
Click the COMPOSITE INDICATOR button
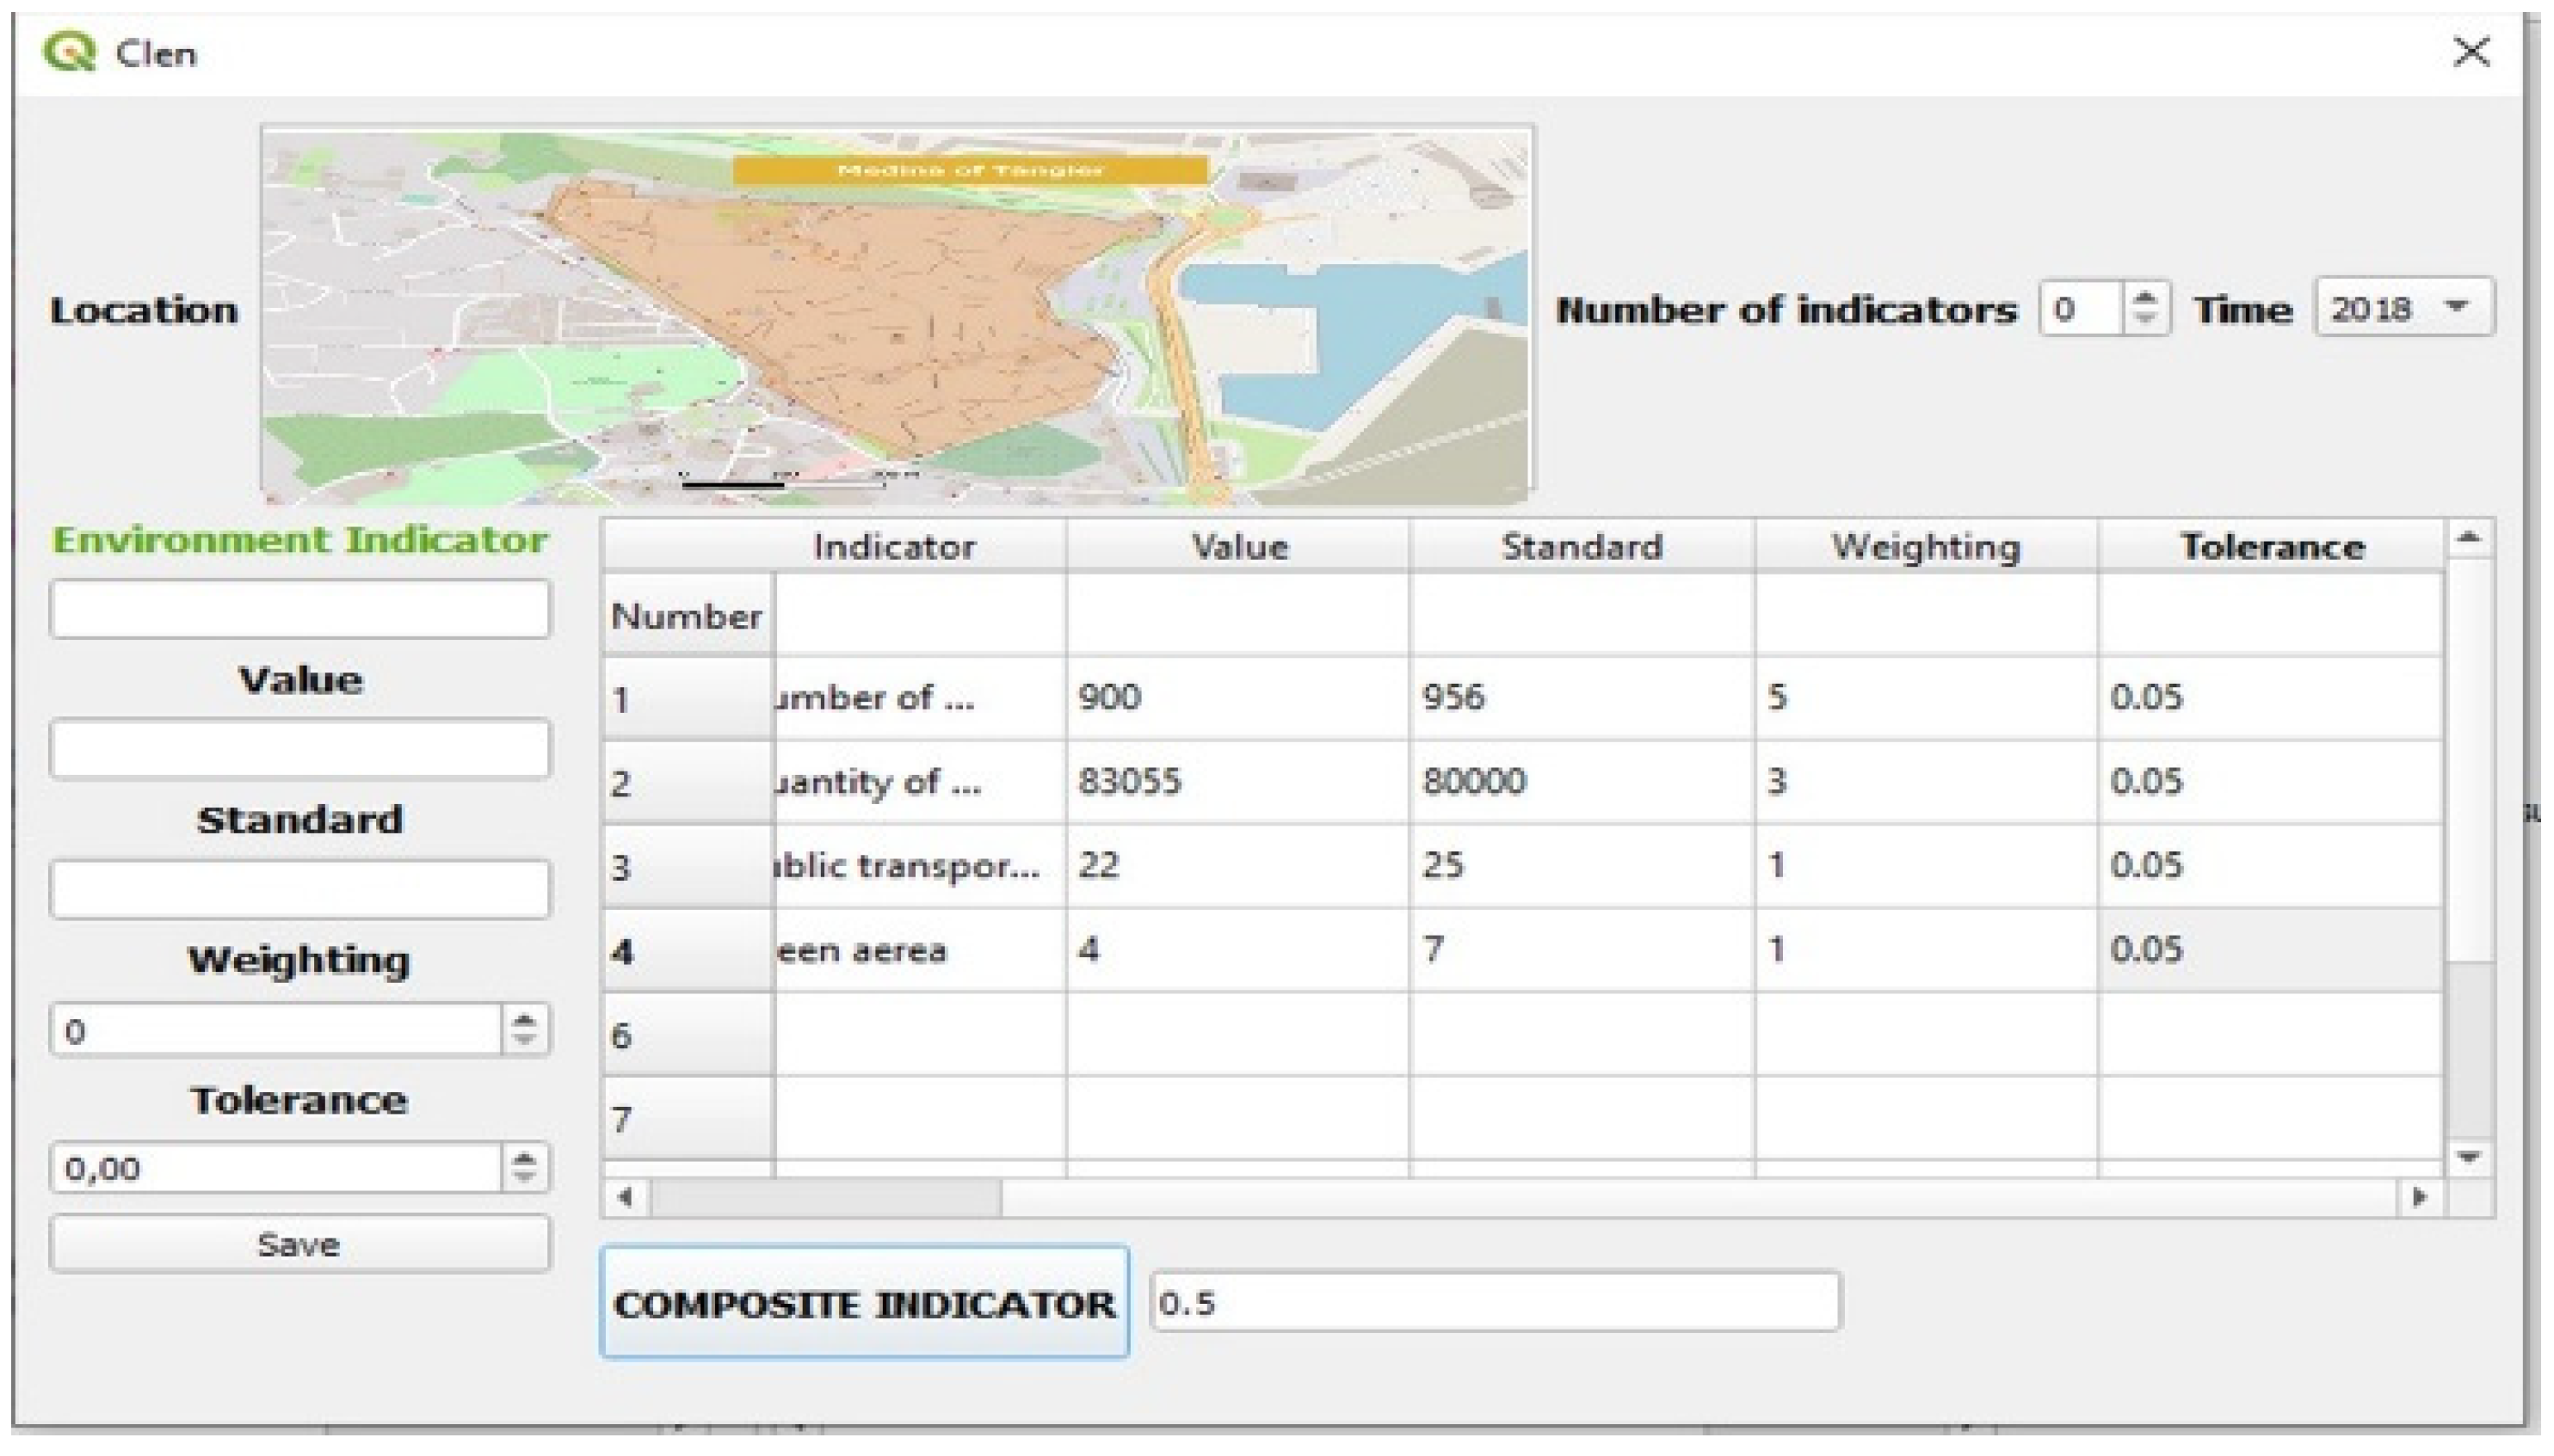[864, 1302]
